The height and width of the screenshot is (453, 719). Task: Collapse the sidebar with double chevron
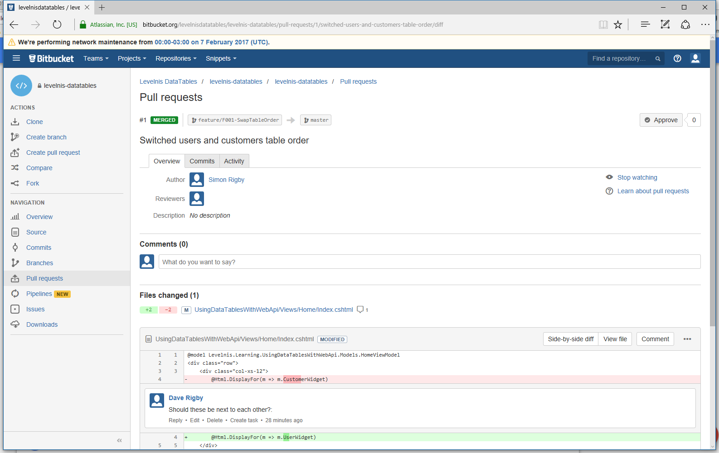click(x=119, y=440)
